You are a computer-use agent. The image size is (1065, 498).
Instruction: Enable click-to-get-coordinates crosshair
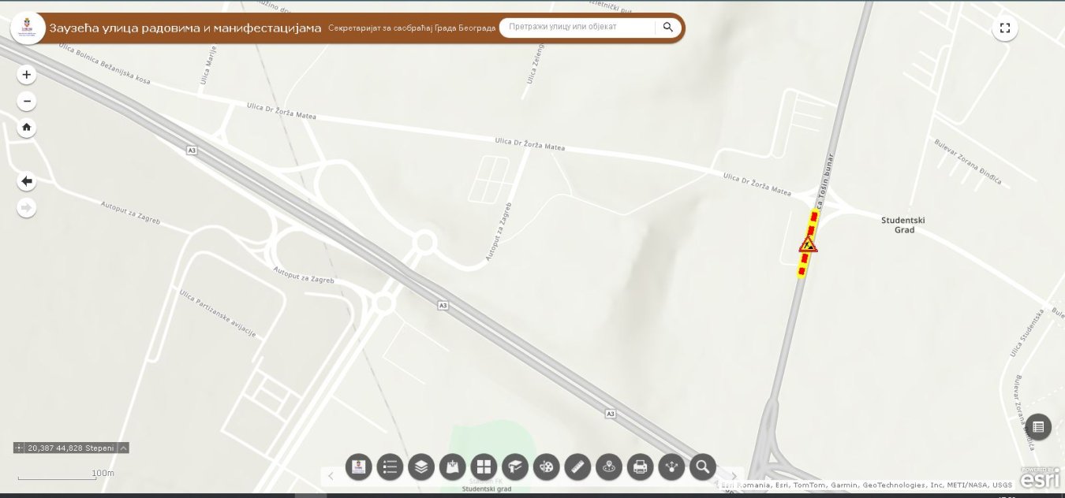click(x=19, y=448)
